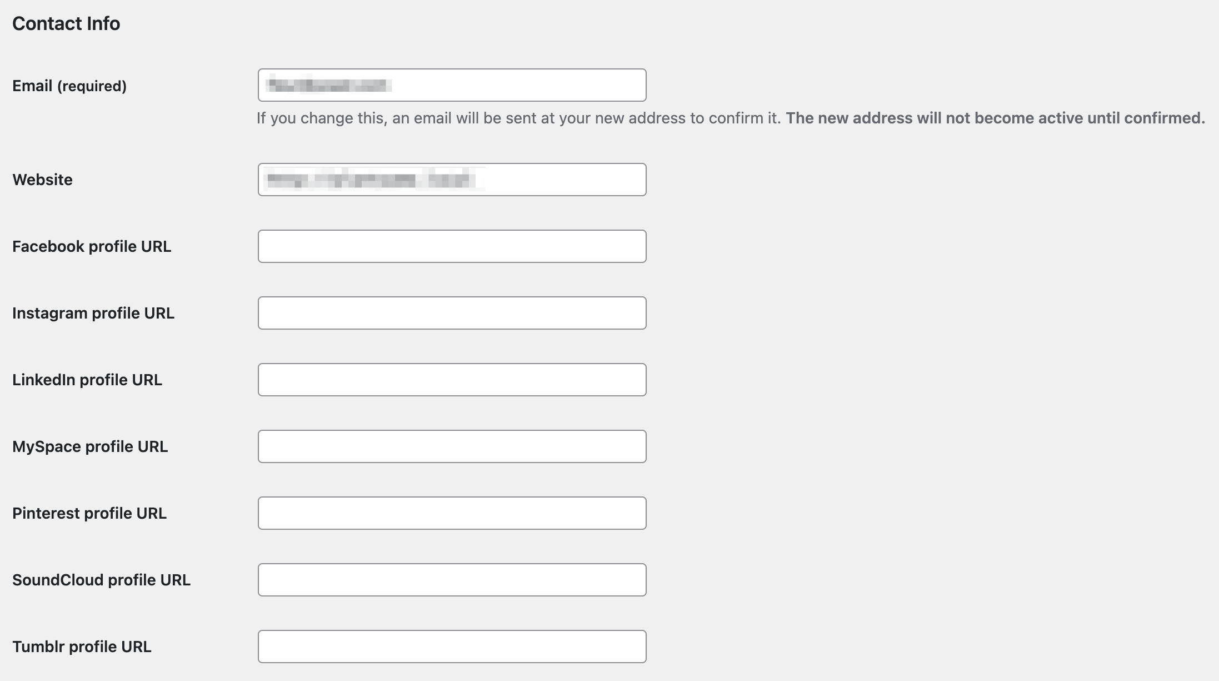
Task: Click the "LinkedIn profile URL" label
Action: click(87, 380)
